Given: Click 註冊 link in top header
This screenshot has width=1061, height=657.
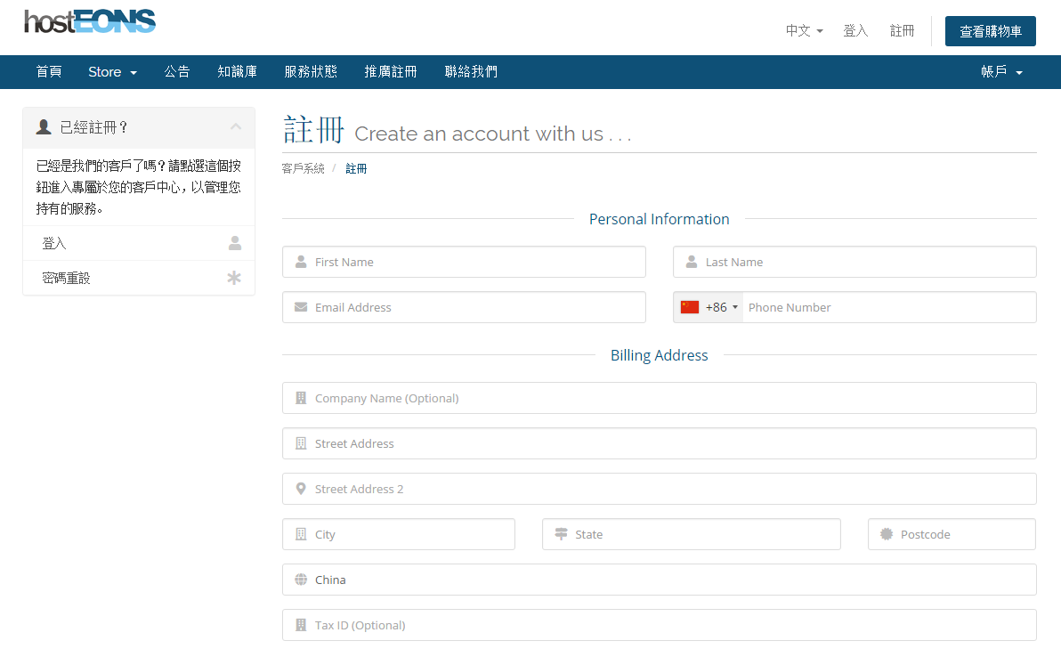Looking at the screenshot, I should coord(902,30).
